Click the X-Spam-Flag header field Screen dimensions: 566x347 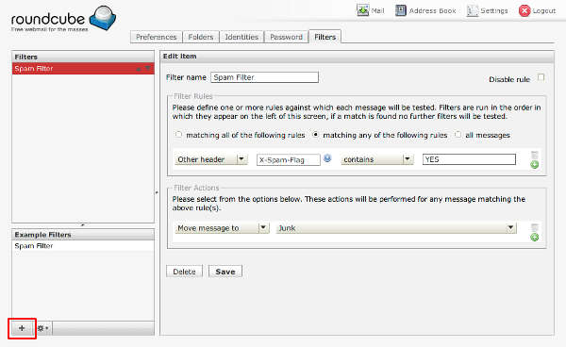(x=289, y=159)
